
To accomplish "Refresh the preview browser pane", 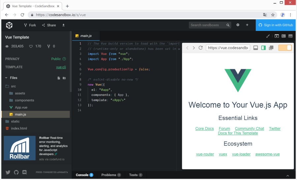I will [x=200, y=48].
